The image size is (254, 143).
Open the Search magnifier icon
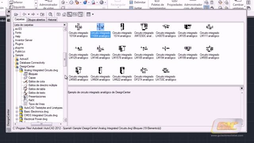click(50, 14)
